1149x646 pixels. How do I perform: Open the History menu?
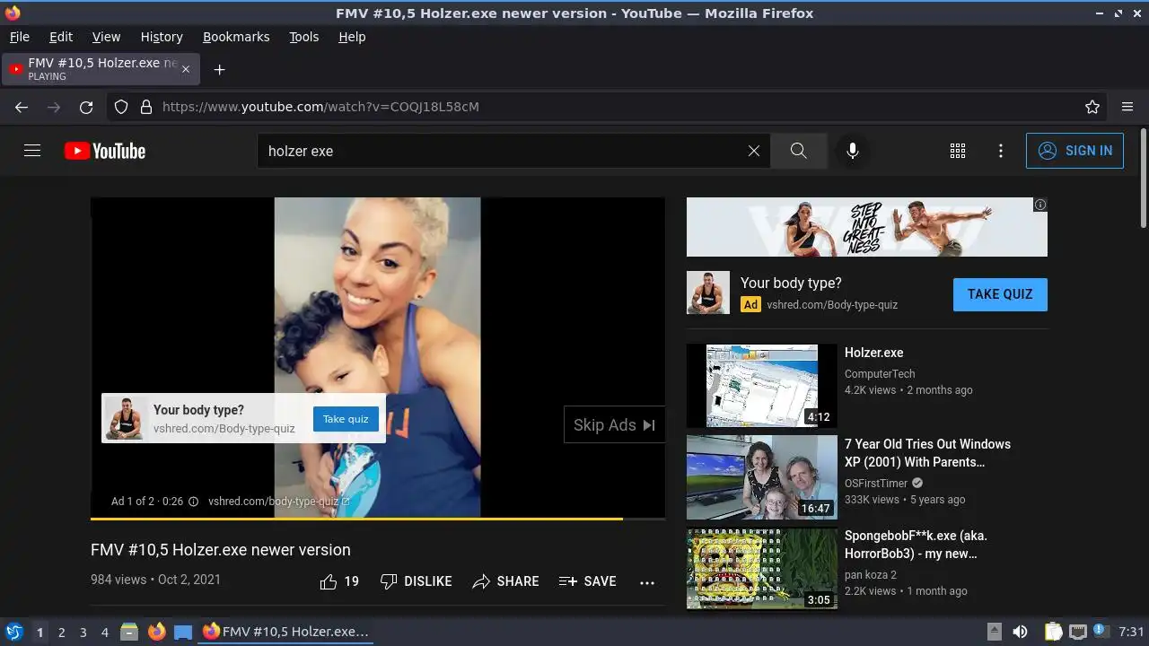[x=162, y=37]
